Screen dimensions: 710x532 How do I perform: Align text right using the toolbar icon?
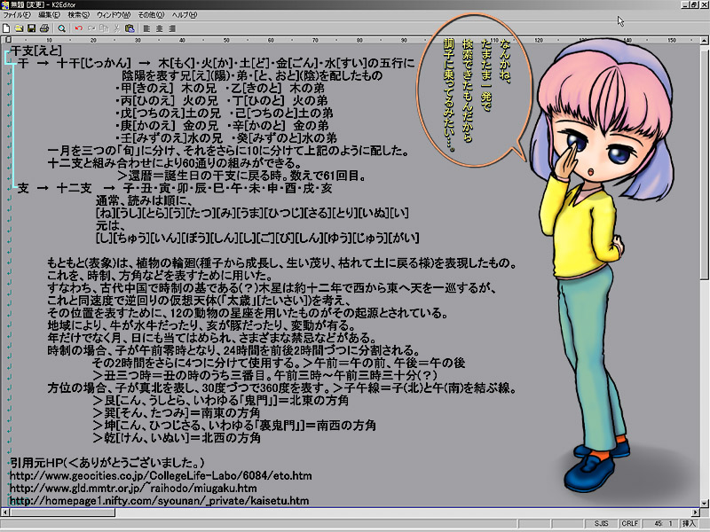[172, 28]
